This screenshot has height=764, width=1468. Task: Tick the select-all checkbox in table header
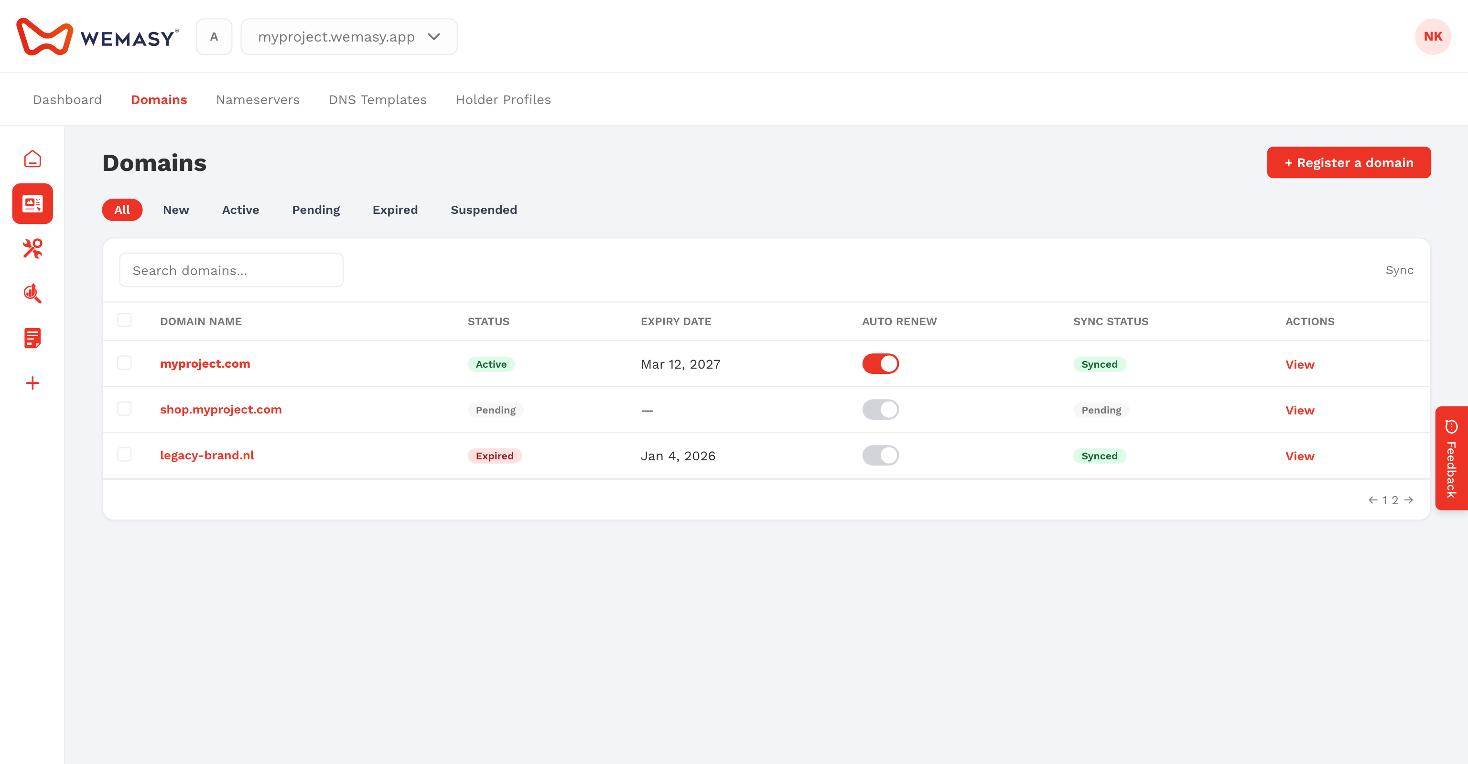tap(124, 320)
